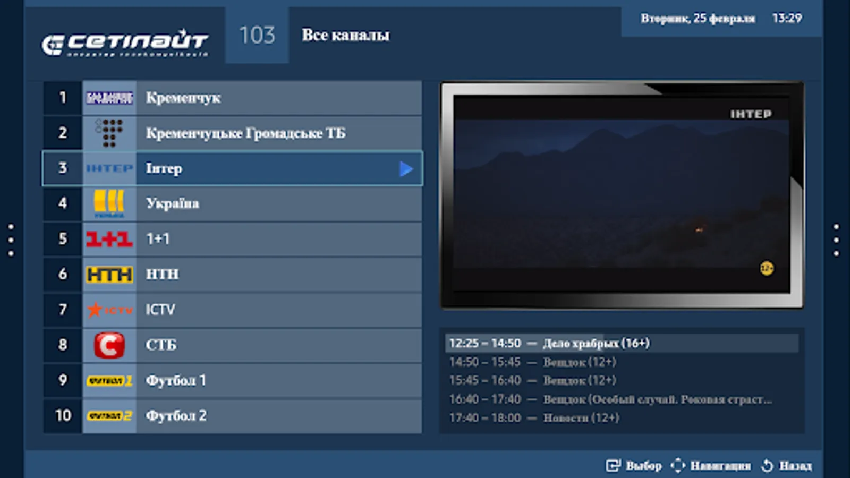Click channel number 2
Screen dimensions: 850x478
[x=63, y=133]
